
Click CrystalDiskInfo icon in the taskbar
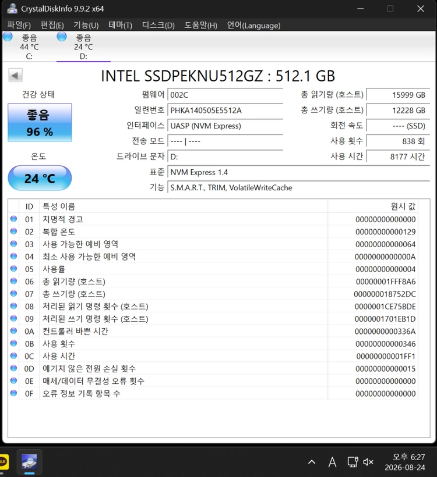pos(29,462)
